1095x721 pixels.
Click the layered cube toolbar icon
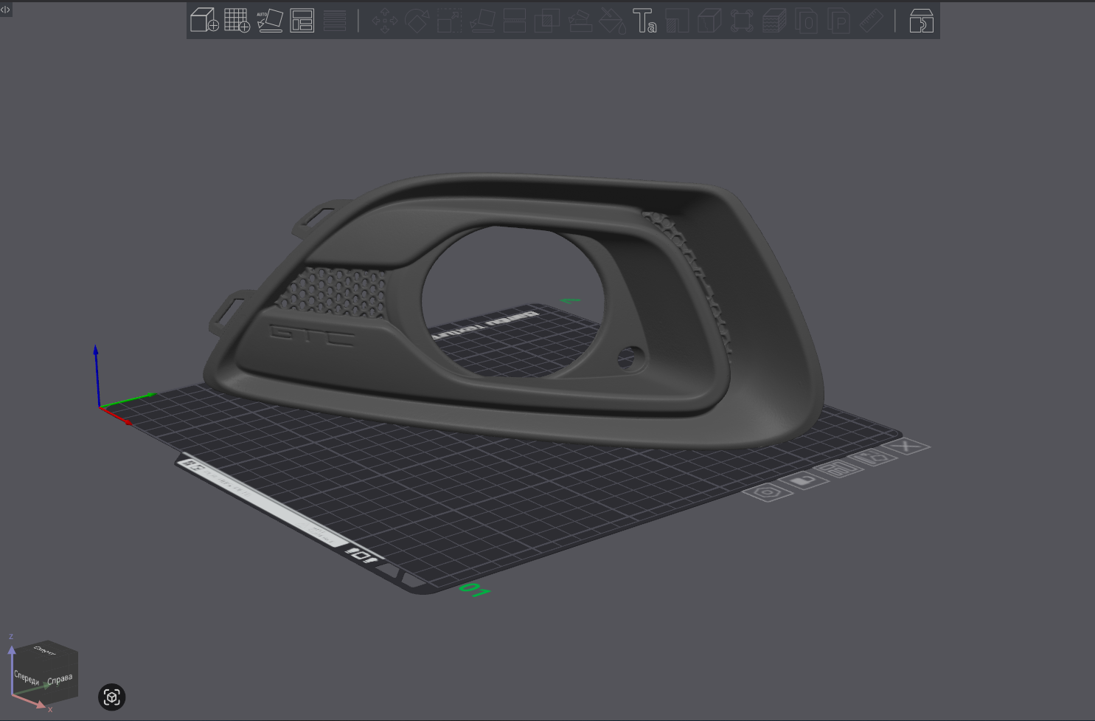click(x=774, y=20)
